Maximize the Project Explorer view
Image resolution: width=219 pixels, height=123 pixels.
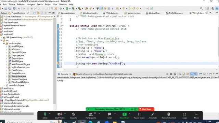tap(53, 13)
